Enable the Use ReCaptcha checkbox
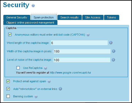 click(x=18, y=68)
